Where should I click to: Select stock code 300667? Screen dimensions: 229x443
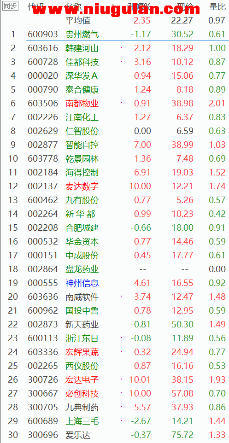[43, 394]
